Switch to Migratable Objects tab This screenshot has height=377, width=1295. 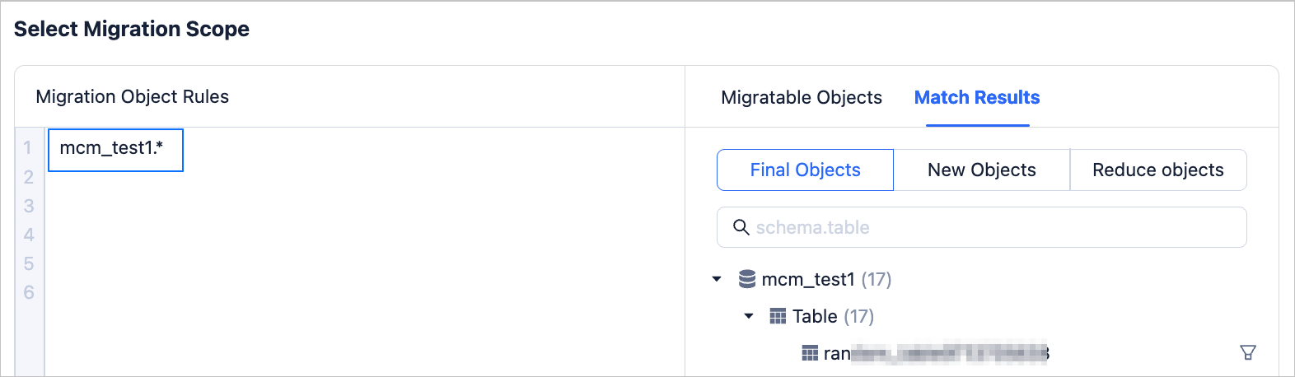pos(802,97)
